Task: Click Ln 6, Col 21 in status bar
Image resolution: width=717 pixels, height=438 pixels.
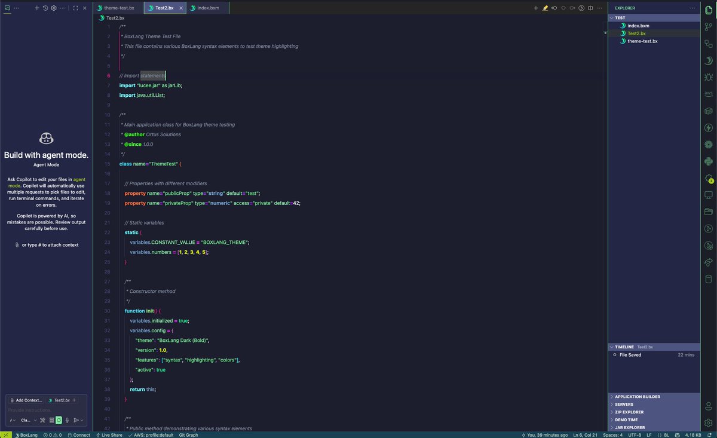Action: pos(585,435)
